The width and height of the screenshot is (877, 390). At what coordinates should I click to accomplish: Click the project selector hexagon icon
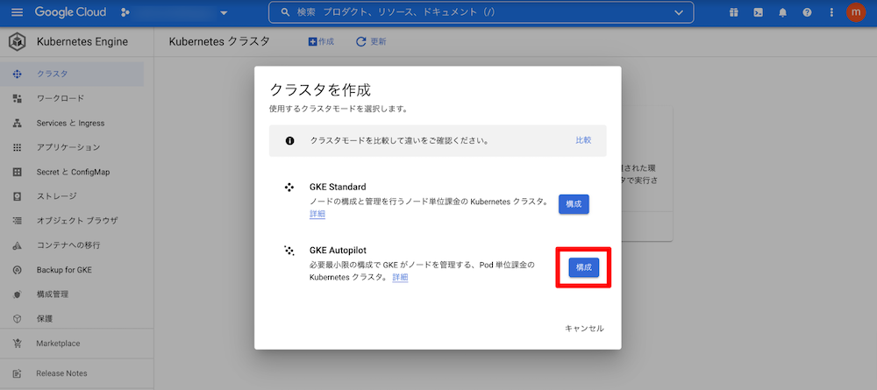(x=125, y=11)
